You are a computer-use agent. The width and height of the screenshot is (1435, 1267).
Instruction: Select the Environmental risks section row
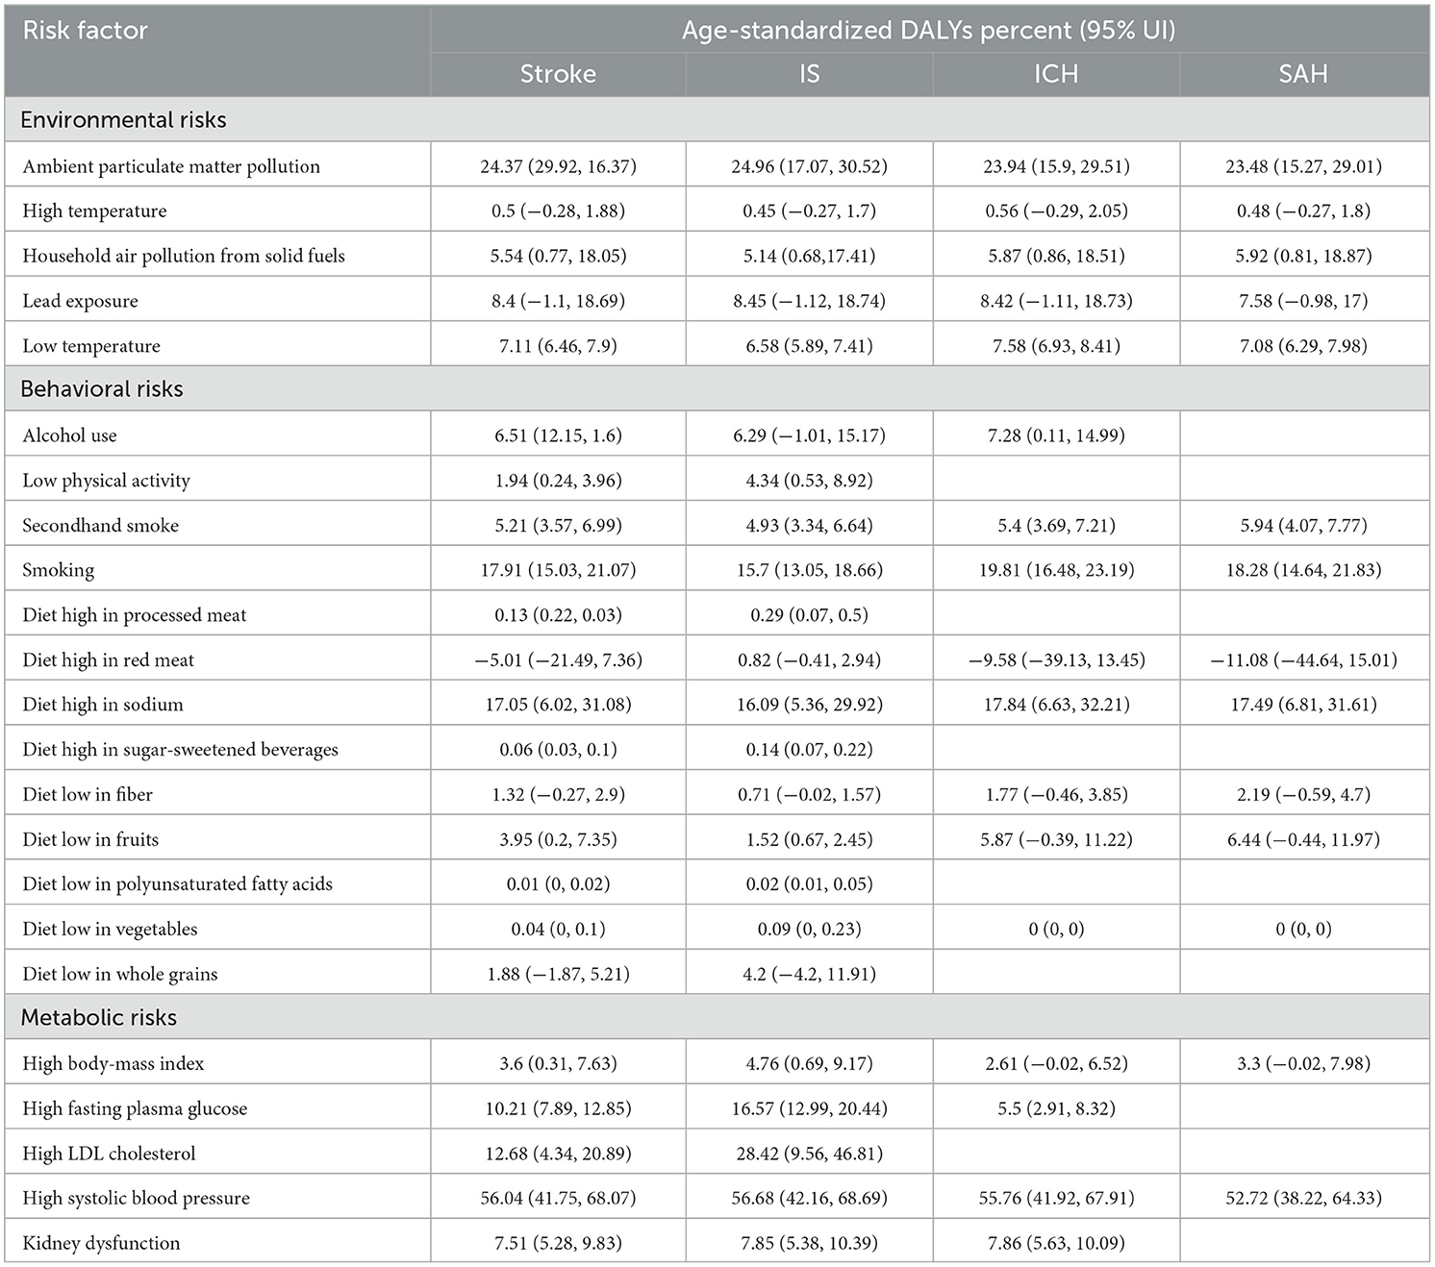(x=717, y=119)
